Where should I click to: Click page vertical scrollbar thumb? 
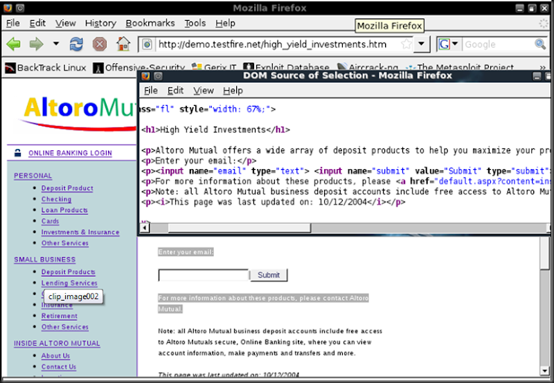click(x=544, y=253)
